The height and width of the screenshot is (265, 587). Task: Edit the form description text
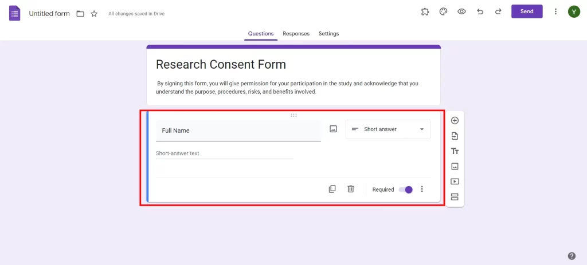[x=287, y=88]
